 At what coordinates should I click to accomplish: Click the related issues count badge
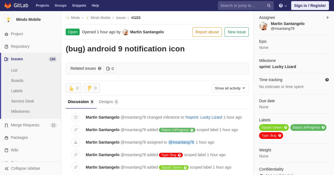pyautogui.click(x=110, y=69)
